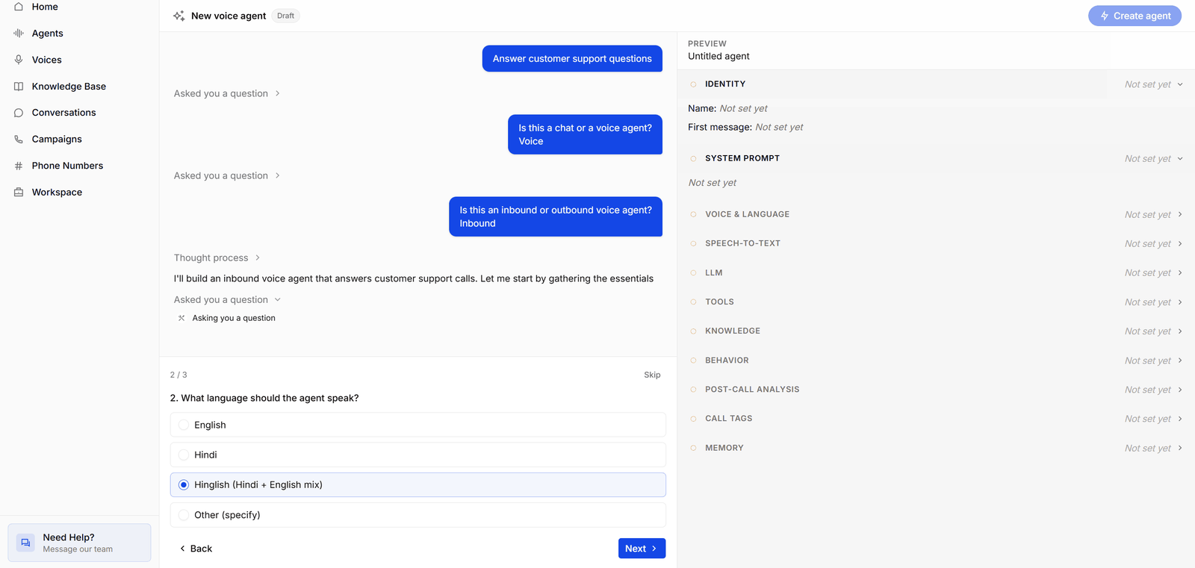1195x568 pixels.
Task: Expand the Behavior section chevron
Action: (x=1180, y=361)
